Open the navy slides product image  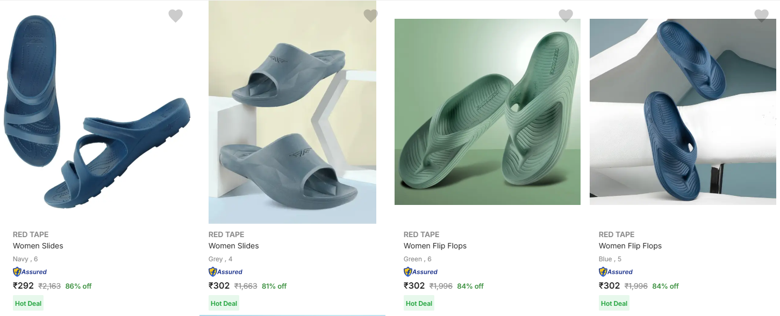97,113
